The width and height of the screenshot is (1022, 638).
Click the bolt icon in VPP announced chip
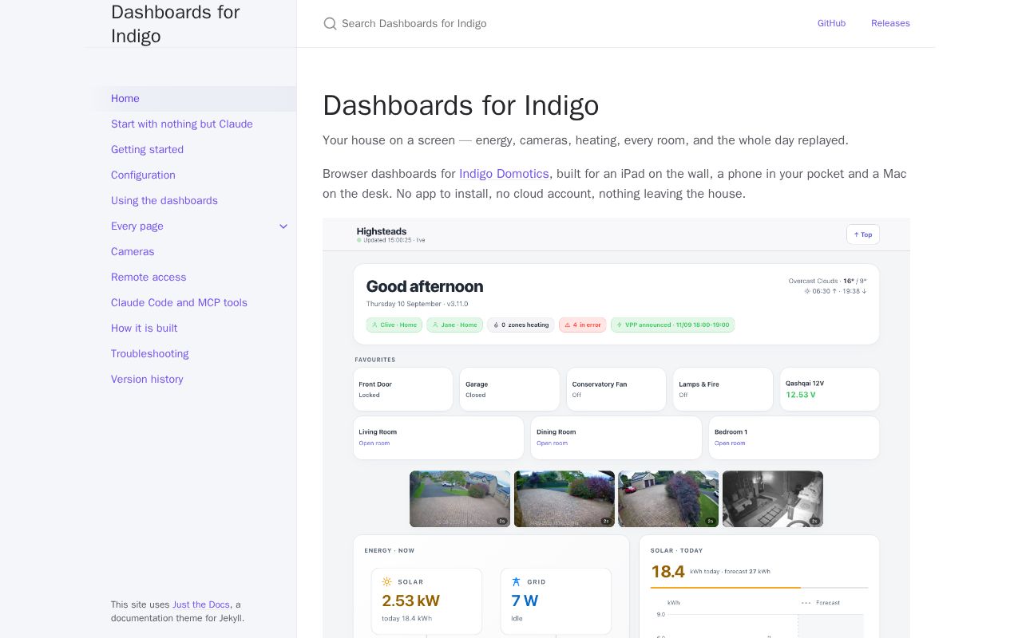pos(619,325)
